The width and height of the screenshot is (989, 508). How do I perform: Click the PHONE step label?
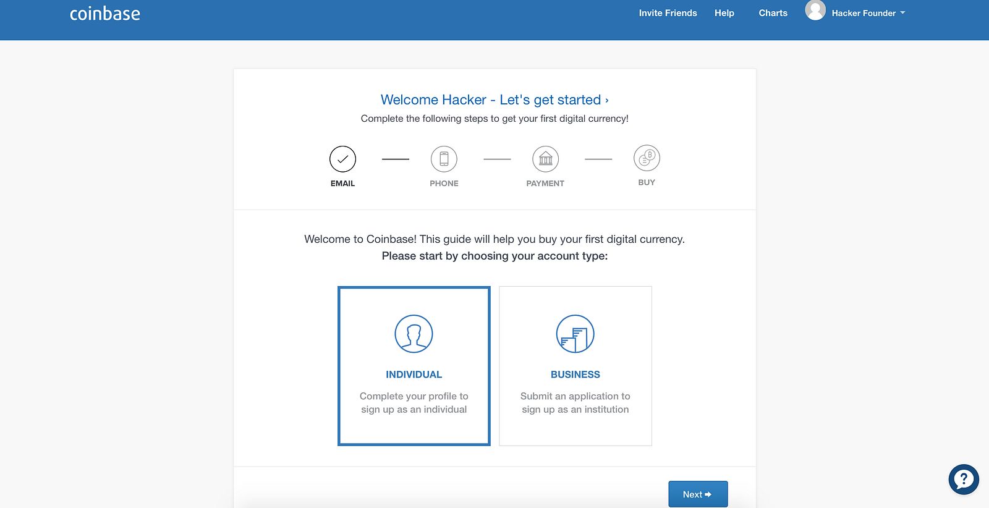(x=444, y=184)
